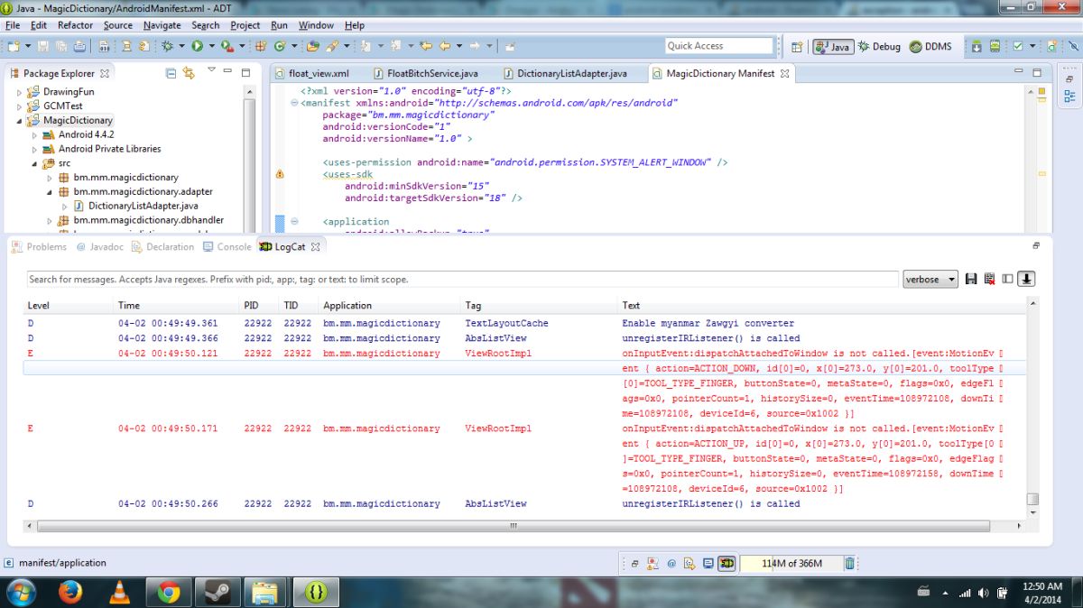Open the Android Virtual Device Manager icon

point(995,46)
